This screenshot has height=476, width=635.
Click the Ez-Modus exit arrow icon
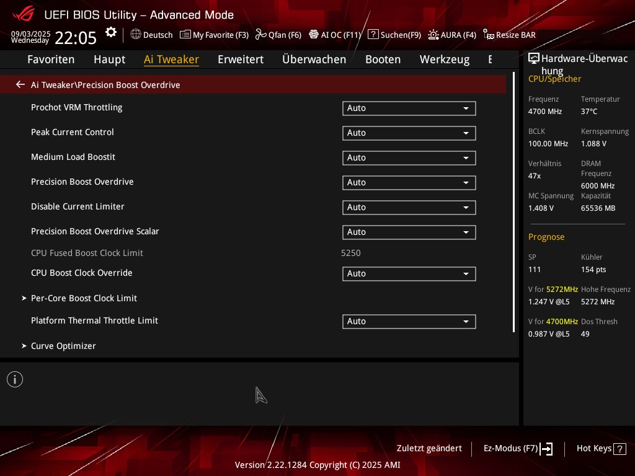[x=546, y=449]
